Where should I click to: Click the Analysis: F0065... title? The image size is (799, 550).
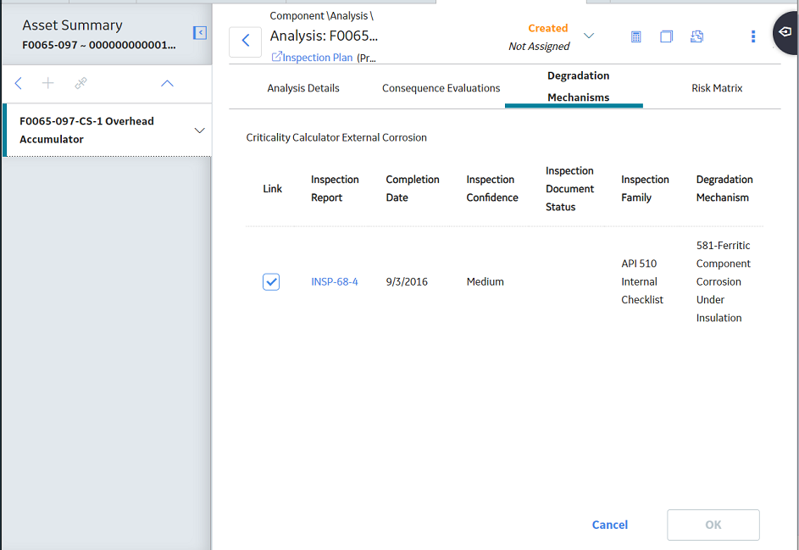[x=324, y=36]
